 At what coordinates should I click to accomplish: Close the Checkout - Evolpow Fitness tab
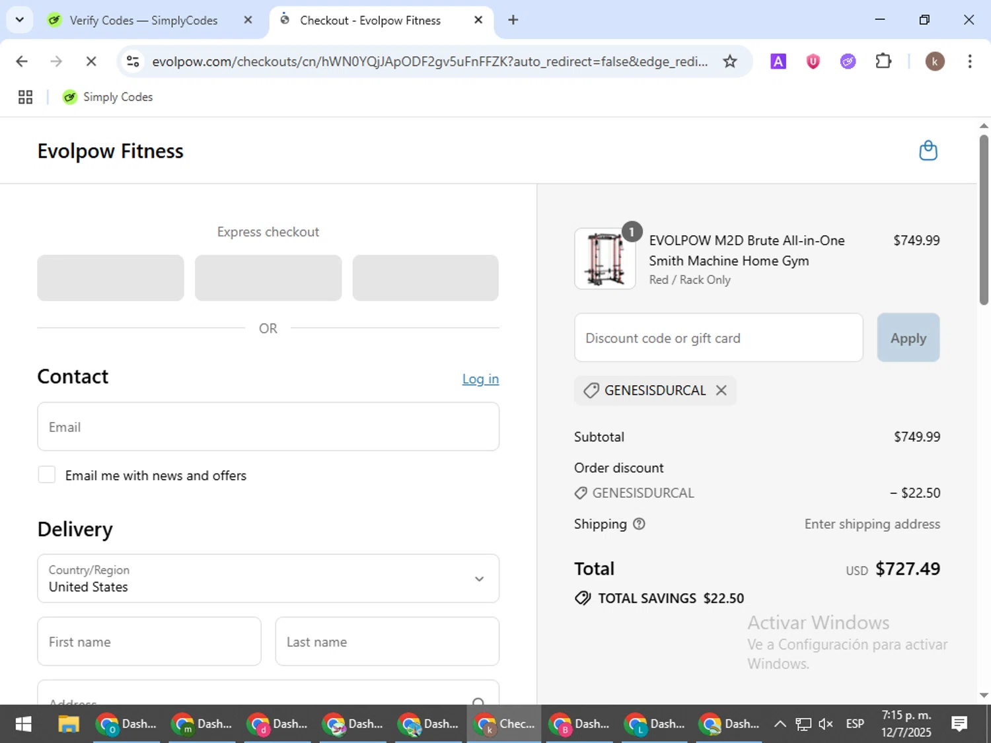(x=478, y=20)
